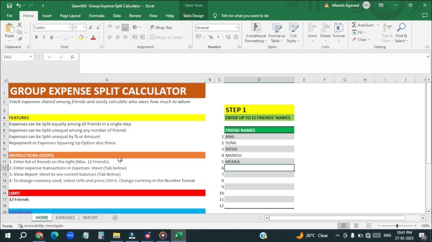This screenshot has height=242, width=432.
Task: Click the Increase Decimal icon
Action: tap(228, 37)
